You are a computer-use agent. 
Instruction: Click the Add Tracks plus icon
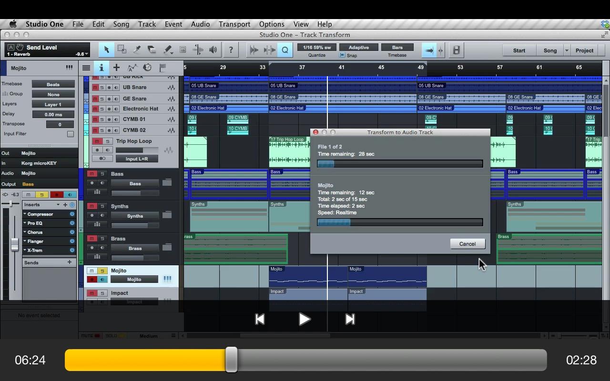coord(116,68)
